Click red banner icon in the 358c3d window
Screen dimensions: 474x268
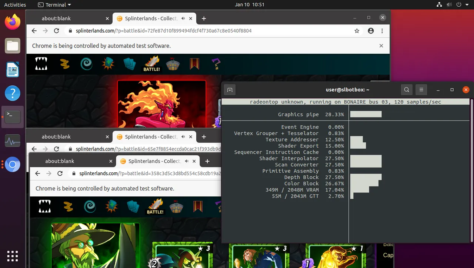click(x=198, y=206)
